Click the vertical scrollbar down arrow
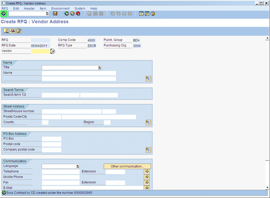The width and height of the screenshot is (270, 198). (267, 187)
